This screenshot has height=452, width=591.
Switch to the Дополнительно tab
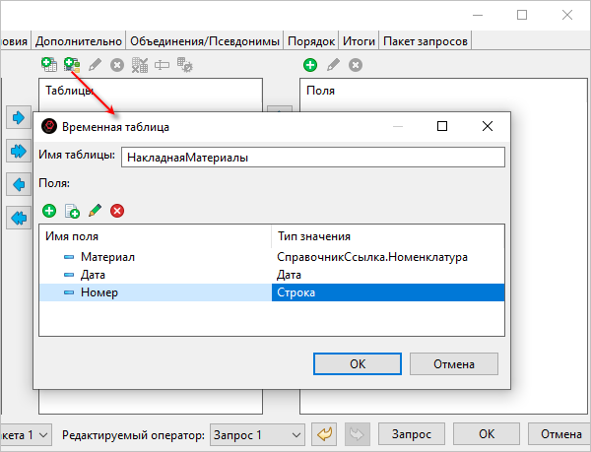79,40
